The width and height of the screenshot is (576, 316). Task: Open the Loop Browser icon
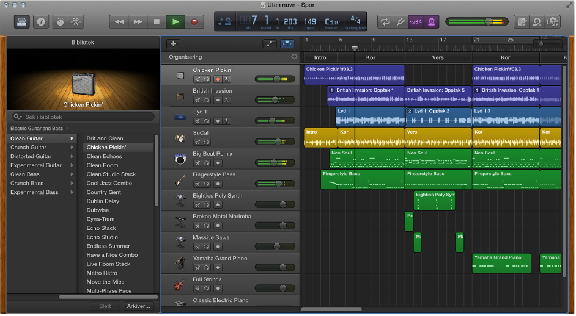(x=536, y=21)
